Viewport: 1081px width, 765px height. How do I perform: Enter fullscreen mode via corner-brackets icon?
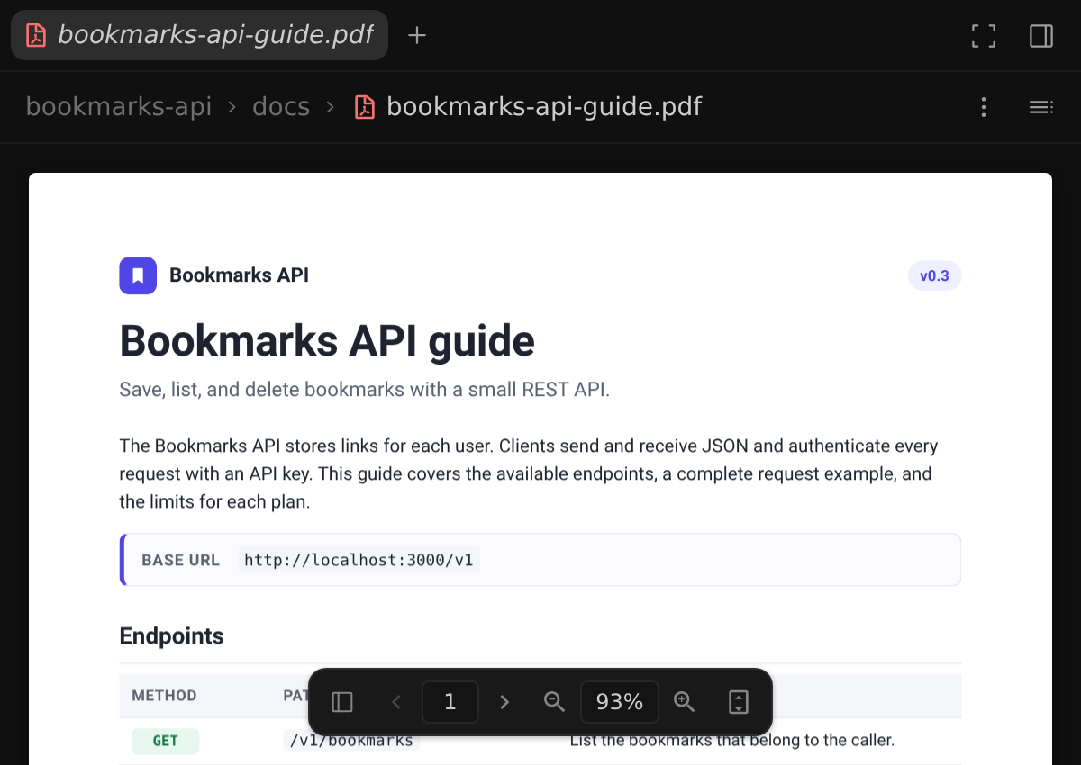point(984,36)
